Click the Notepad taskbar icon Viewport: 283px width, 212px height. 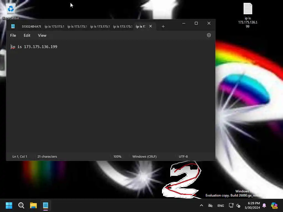[x=46, y=205]
